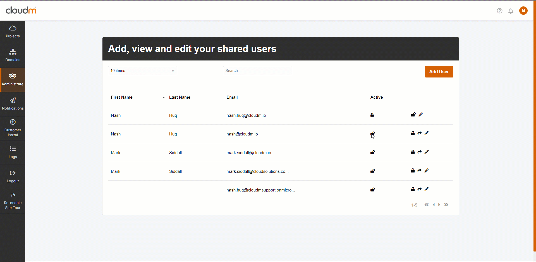Click into the Search input field
The height and width of the screenshot is (262, 536).
click(x=257, y=71)
